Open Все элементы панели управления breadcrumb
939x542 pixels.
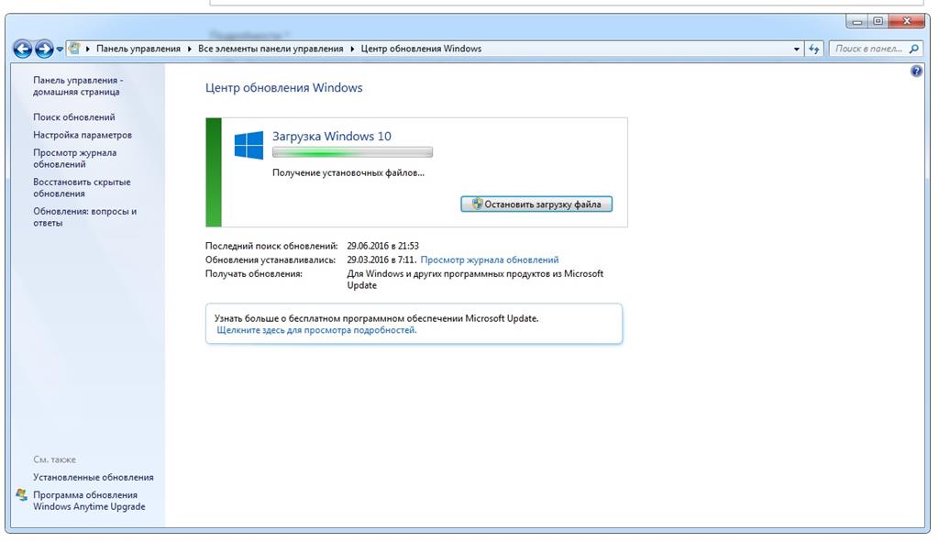[271, 50]
